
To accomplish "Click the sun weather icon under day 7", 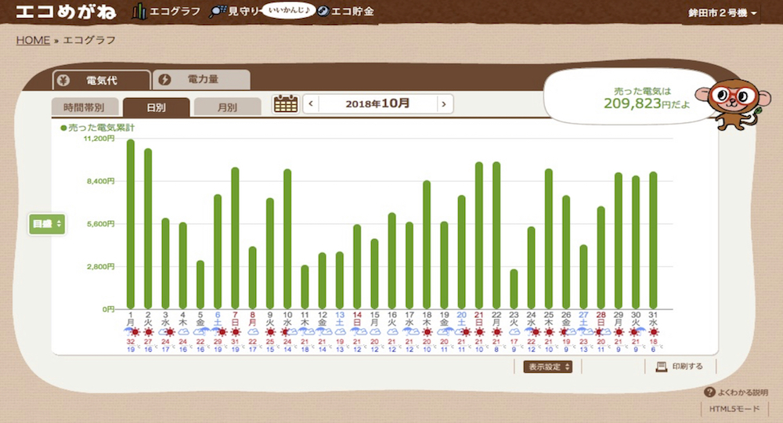I will click(x=235, y=332).
